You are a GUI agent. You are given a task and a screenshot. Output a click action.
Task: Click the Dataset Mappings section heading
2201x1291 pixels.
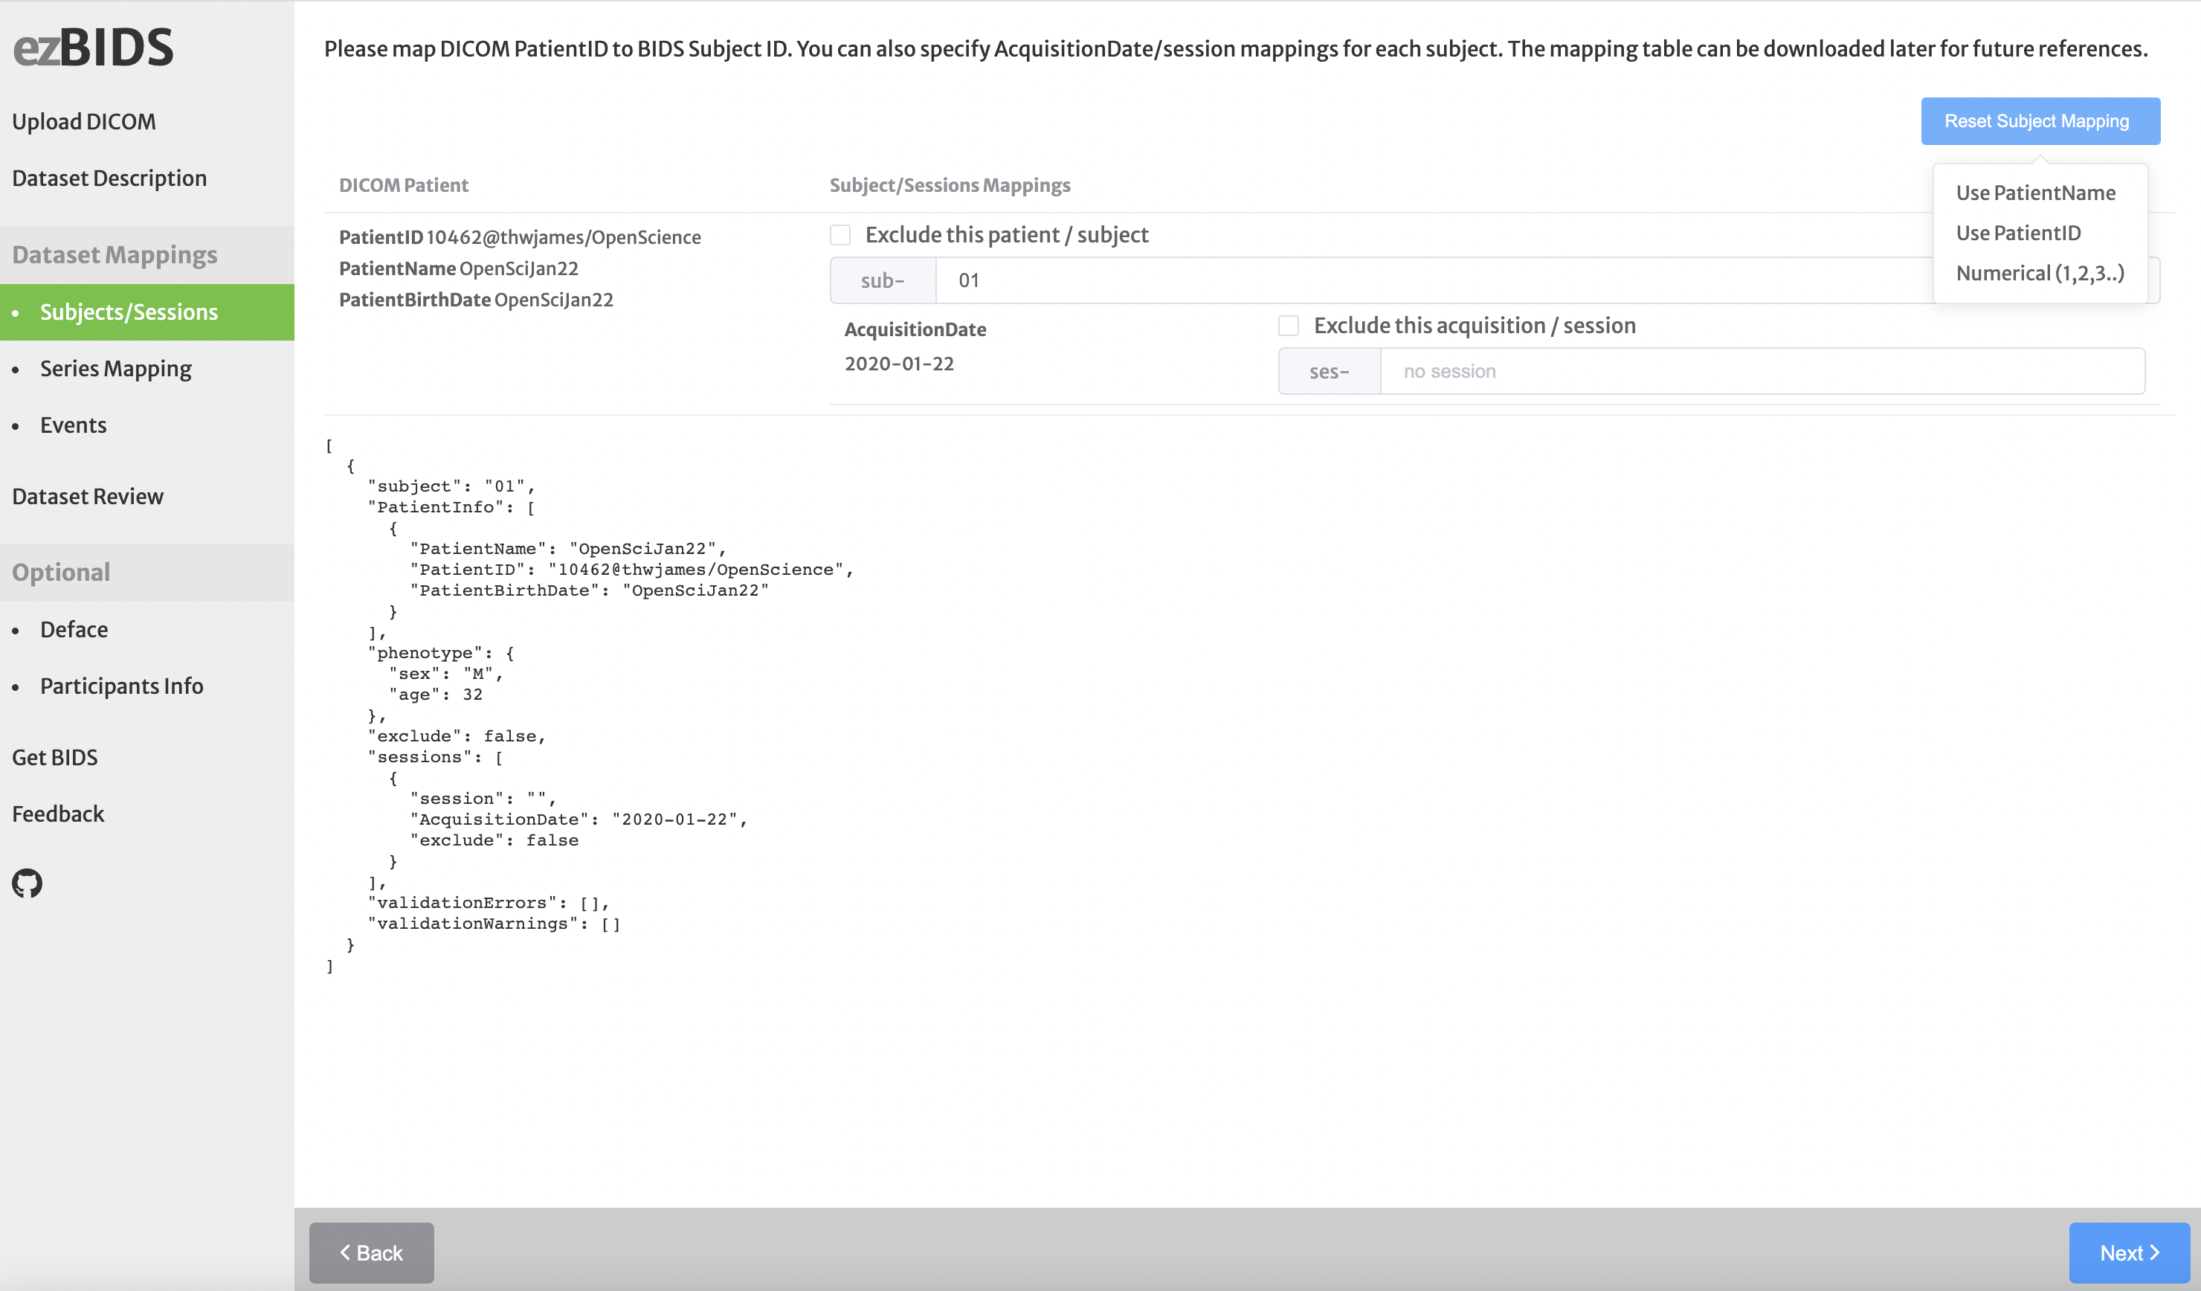[115, 255]
